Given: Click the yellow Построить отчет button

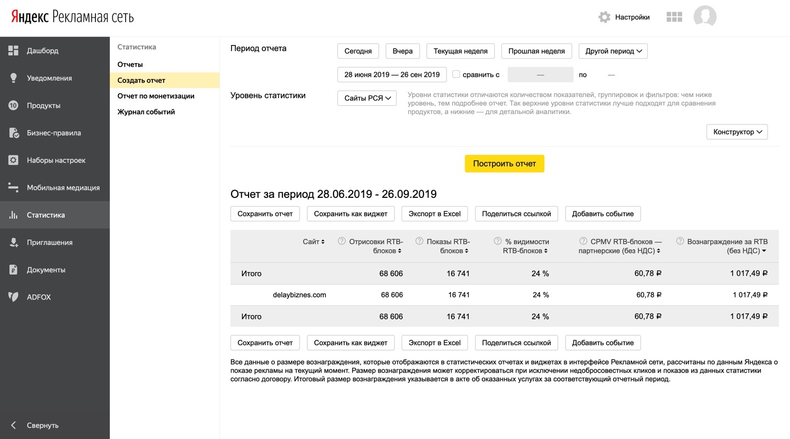Looking at the screenshot, I should click(505, 163).
